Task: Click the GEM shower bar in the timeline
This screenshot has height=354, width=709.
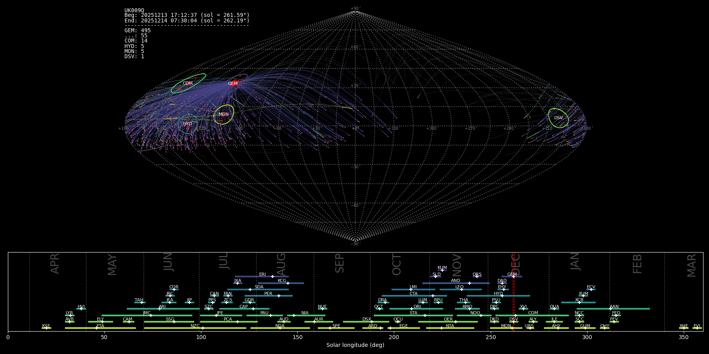Action: tap(512, 277)
